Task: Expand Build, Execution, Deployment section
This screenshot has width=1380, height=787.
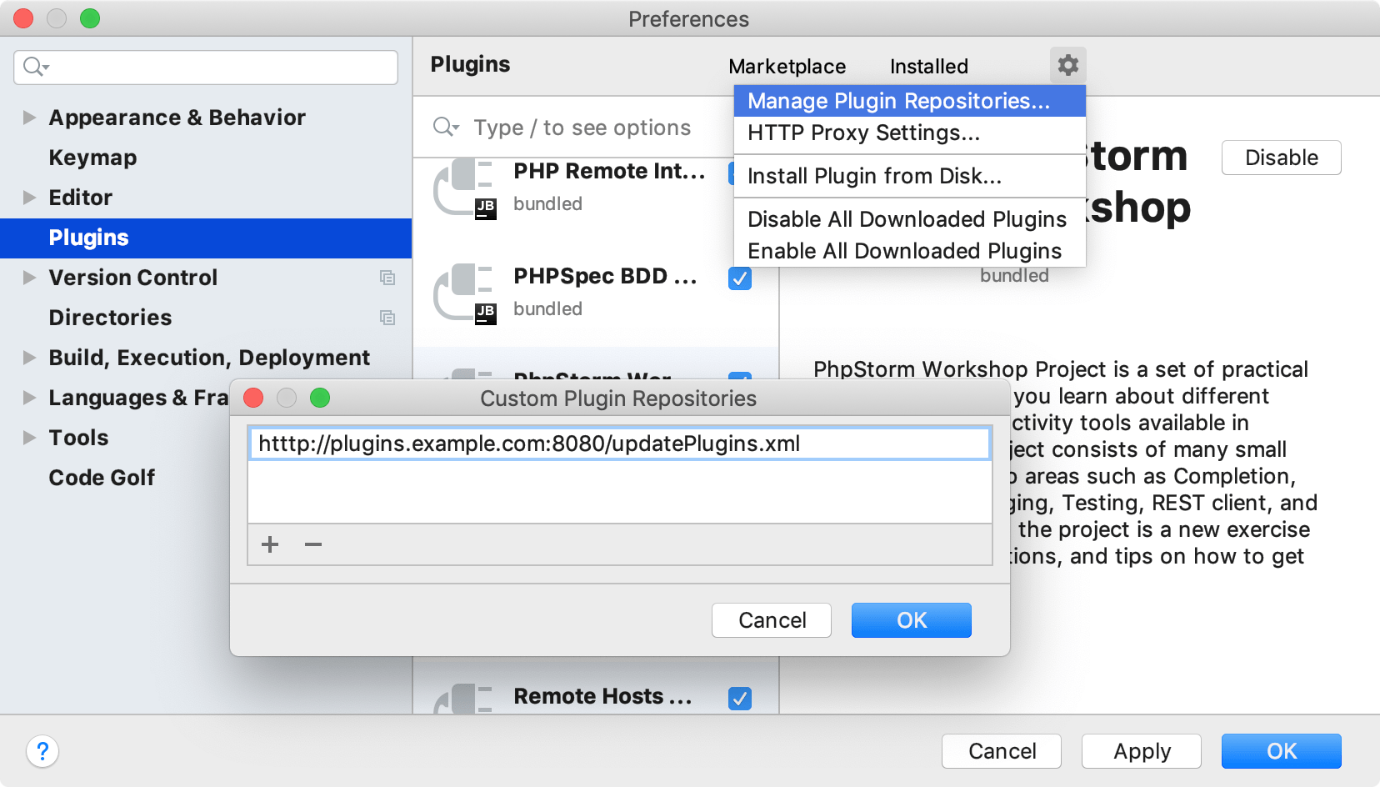Action: click(x=29, y=358)
